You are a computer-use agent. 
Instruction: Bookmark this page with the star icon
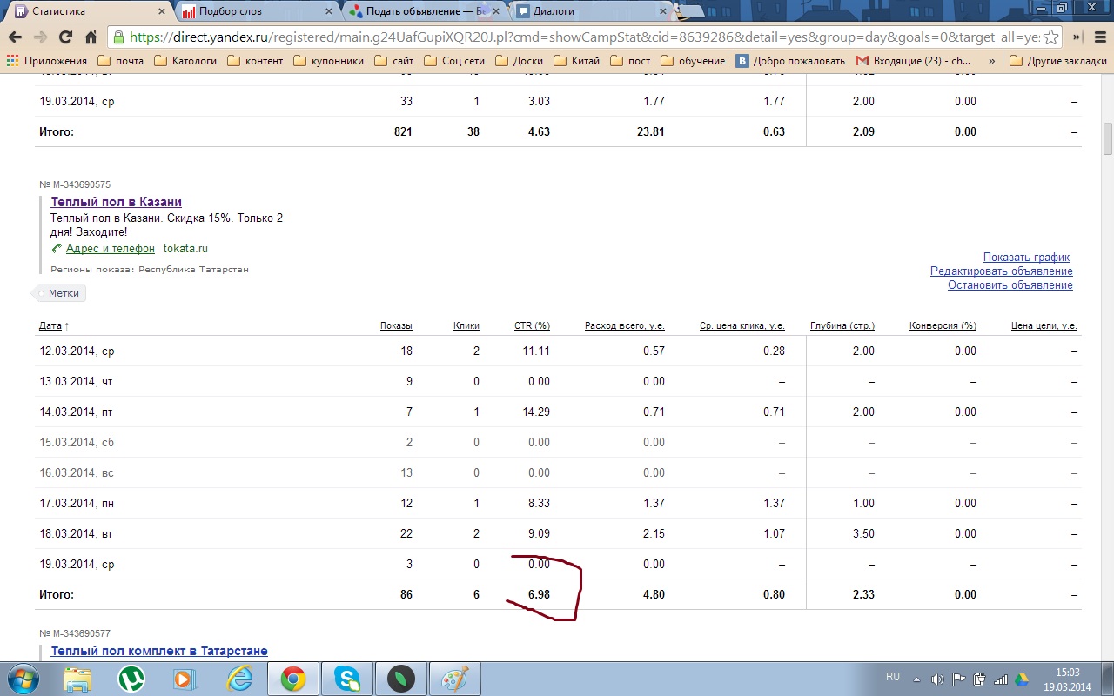click(x=1051, y=37)
